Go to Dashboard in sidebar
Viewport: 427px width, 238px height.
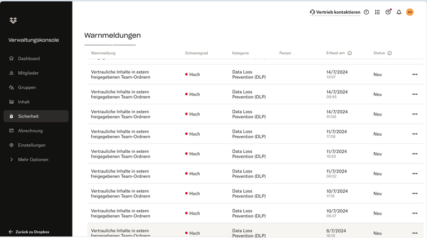click(x=29, y=59)
